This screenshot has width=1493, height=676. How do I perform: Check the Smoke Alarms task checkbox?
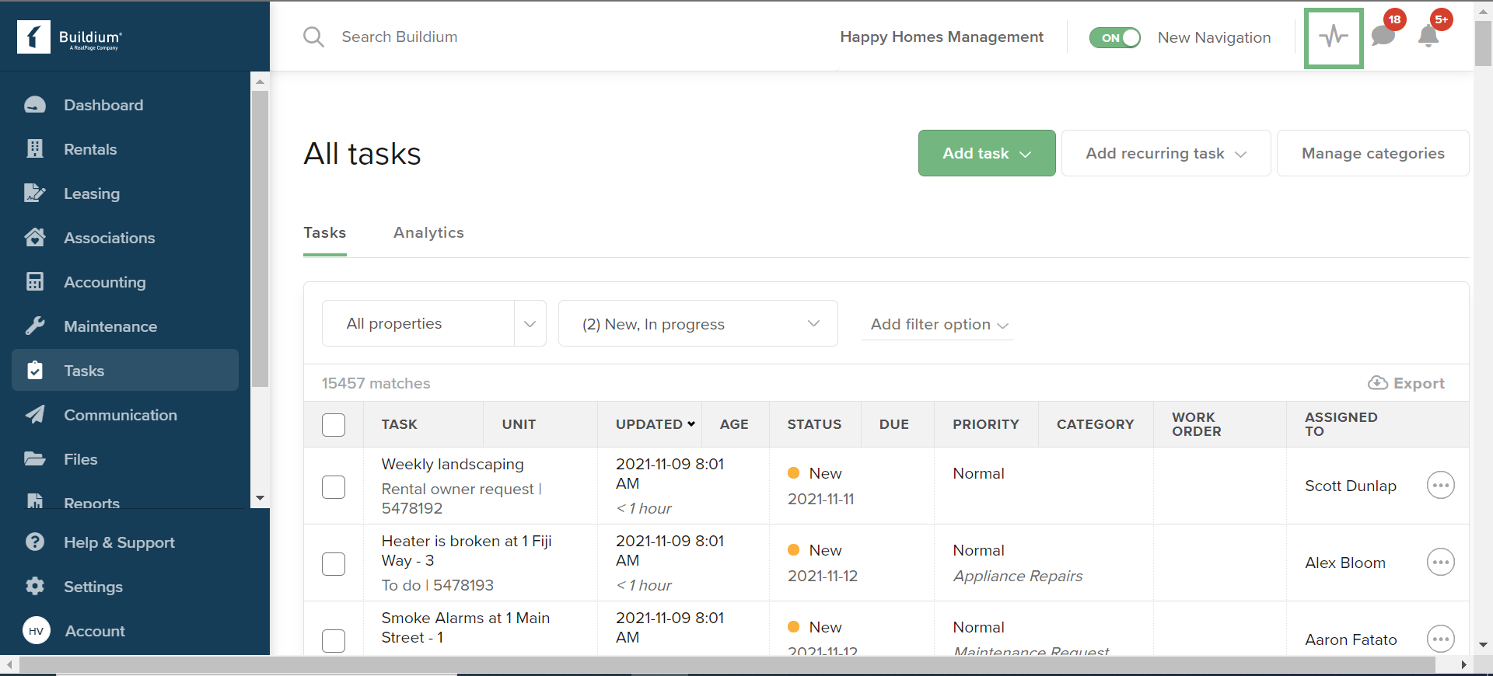coord(334,641)
